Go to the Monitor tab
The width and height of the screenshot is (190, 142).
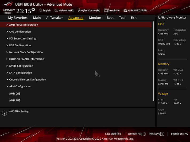pos(95,18)
